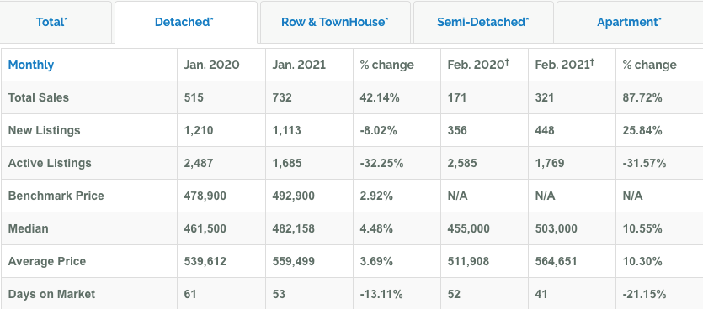Select the Median row label
The image size is (703, 309).
coord(29,228)
